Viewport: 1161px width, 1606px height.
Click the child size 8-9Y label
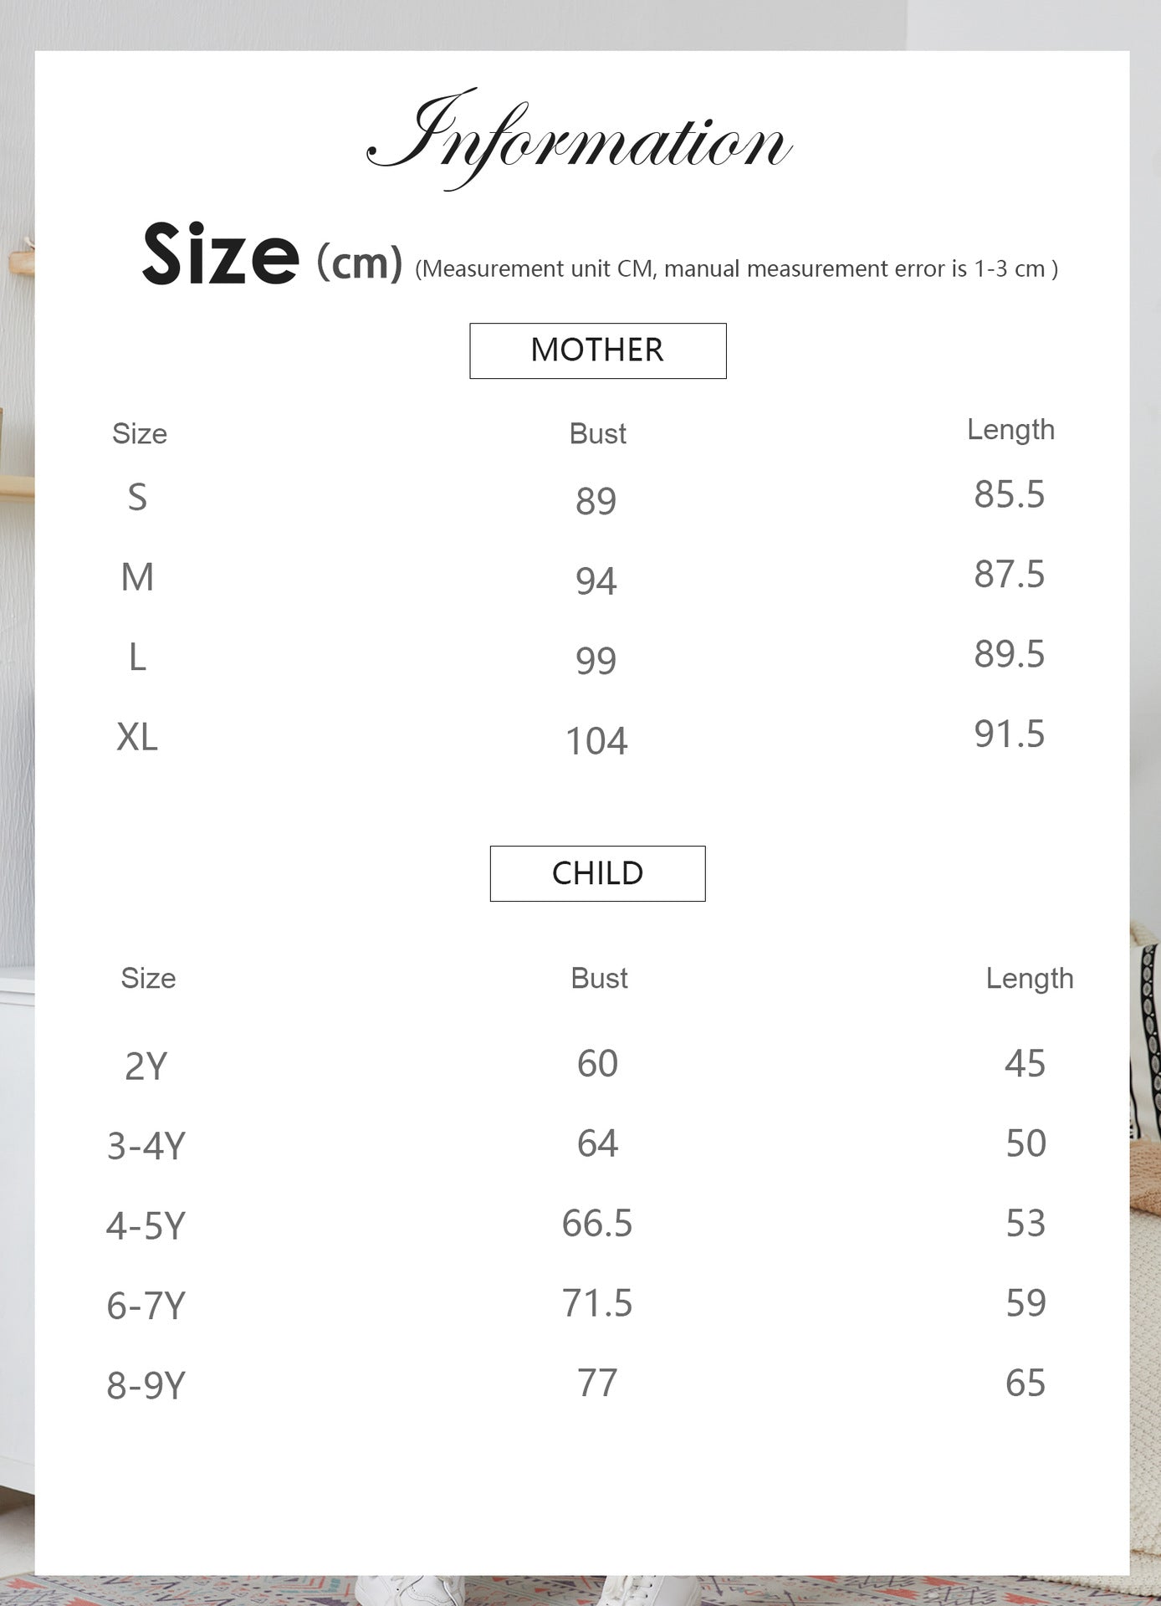(146, 1385)
